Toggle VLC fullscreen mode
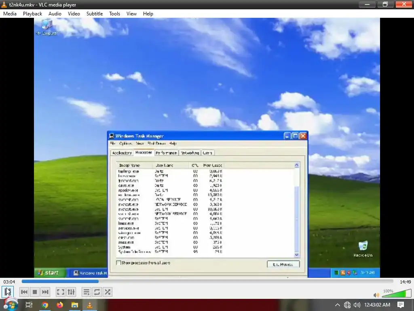This screenshot has height=311, width=414. click(x=61, y=292)
